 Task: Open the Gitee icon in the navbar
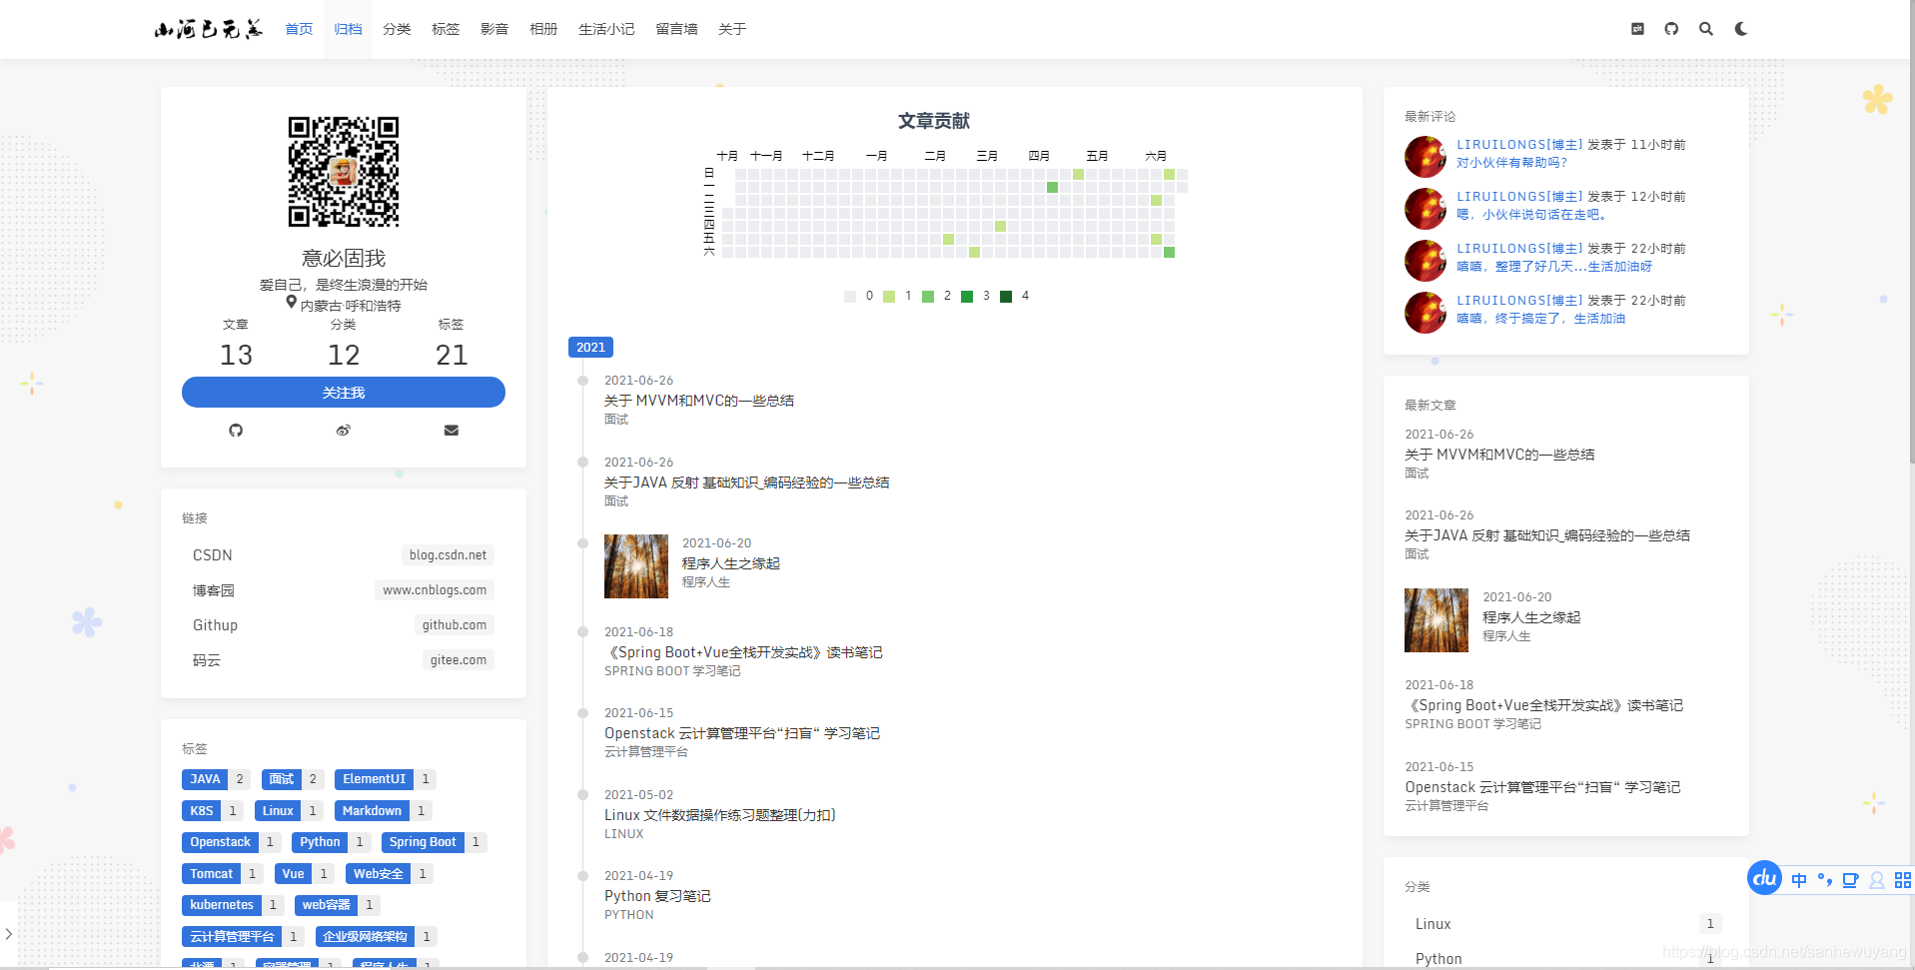[x=1637, y=29]
